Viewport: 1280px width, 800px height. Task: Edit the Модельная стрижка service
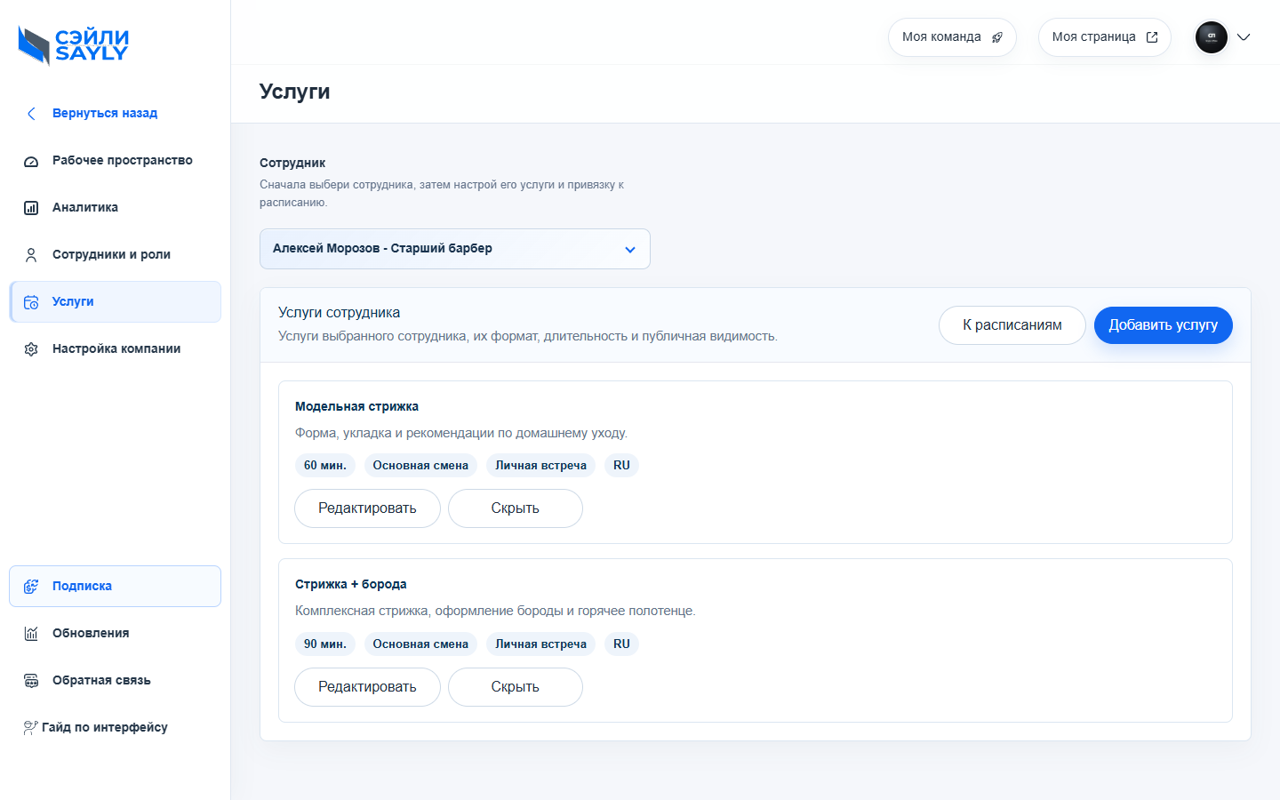(x=367, y=508)
